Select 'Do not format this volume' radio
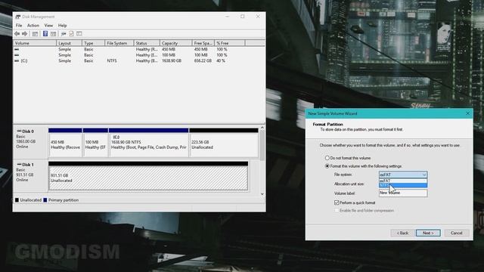This screenshot has width=484, height=272. 327,158
